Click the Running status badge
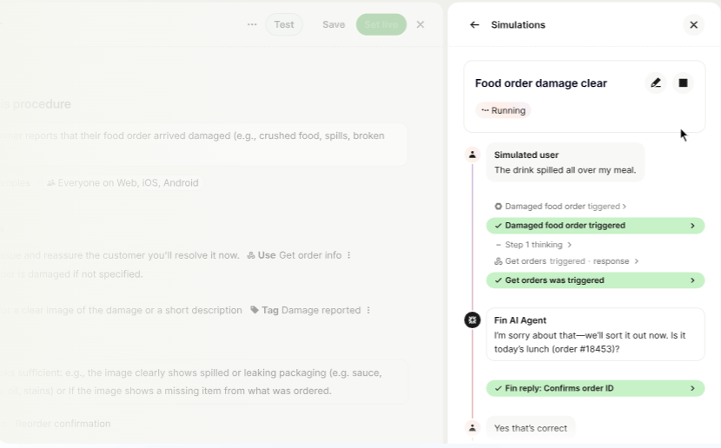Screen dimensions: 721x448 click(x=503, y=110)
